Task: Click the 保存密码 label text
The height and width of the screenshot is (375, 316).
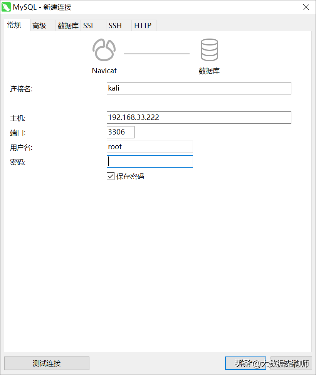Action: coord(130,177)
